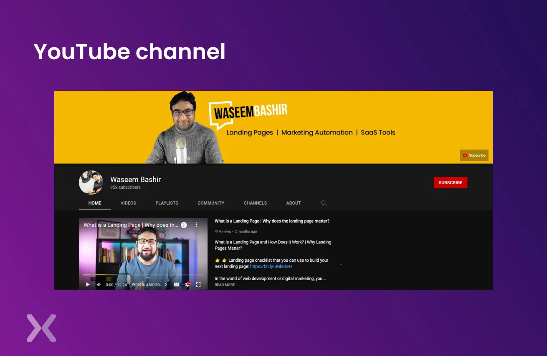Open the video's three-dot more menu
The image size is (547, 356).
(x=196, y=225)
